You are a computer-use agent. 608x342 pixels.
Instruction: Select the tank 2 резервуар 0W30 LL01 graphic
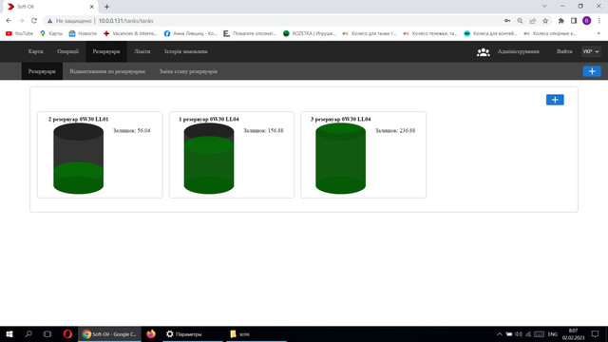point(78,159)
